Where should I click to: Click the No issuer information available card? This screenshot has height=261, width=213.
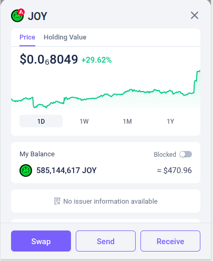(x=106, y=201)
